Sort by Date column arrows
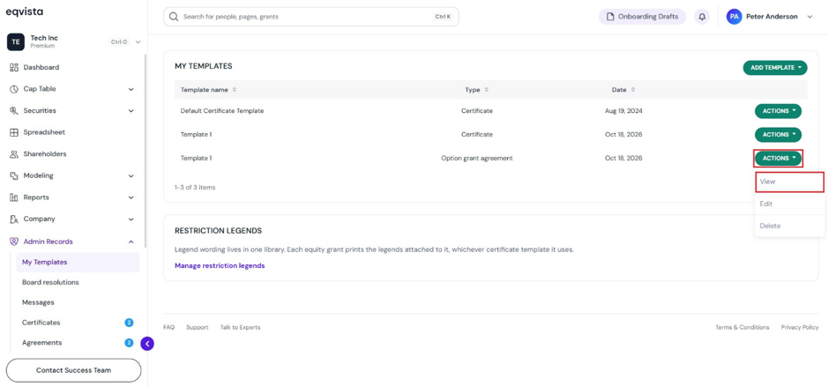The image size is (828, 387). (632, 90)
